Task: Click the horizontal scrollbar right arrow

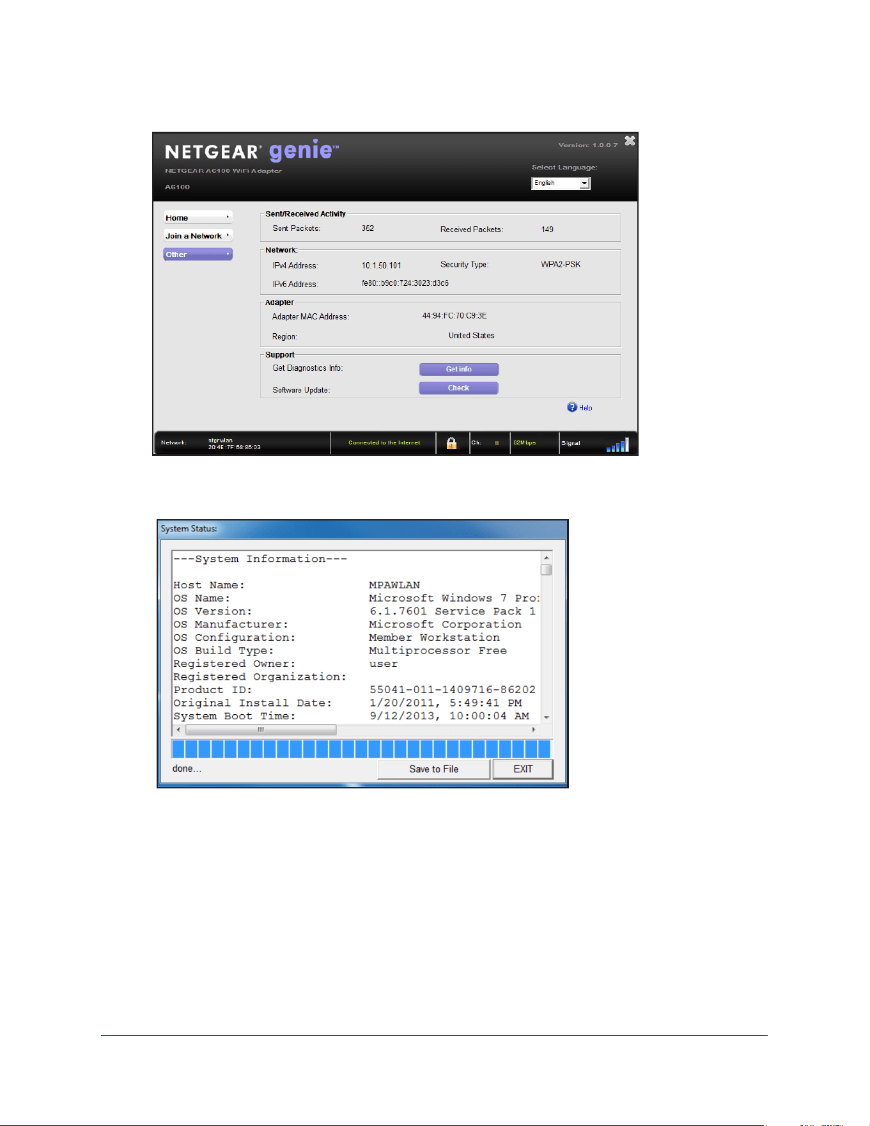Action: 534,730
